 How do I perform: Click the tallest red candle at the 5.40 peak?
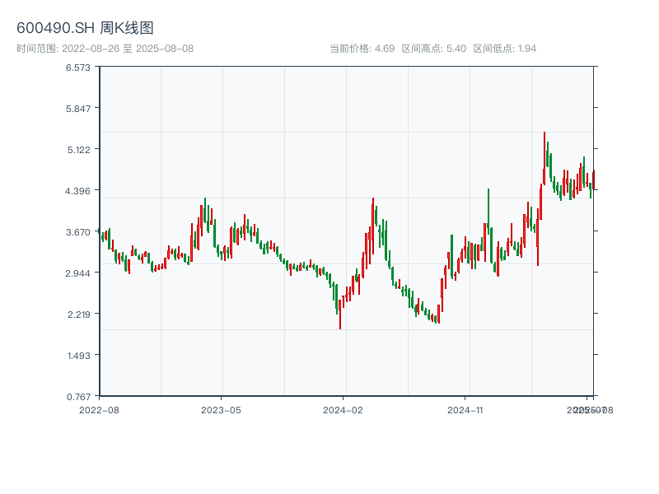click(x=544, y=158)
